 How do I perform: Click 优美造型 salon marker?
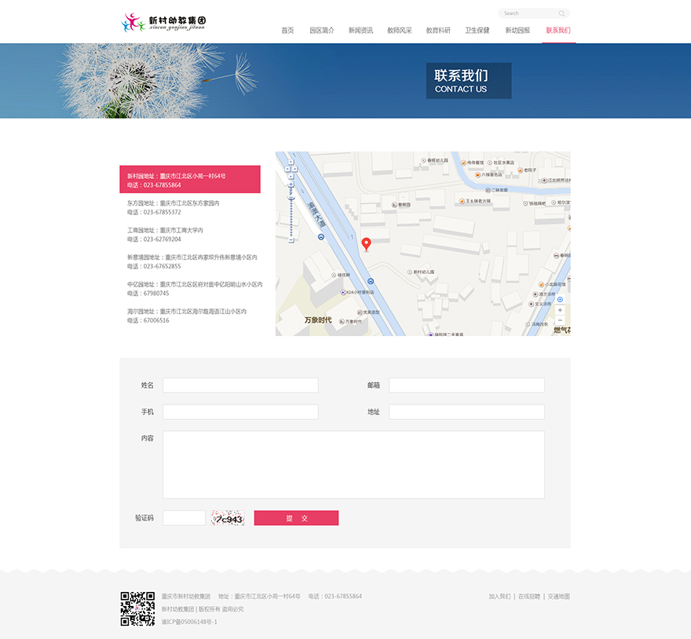(359, 312)
